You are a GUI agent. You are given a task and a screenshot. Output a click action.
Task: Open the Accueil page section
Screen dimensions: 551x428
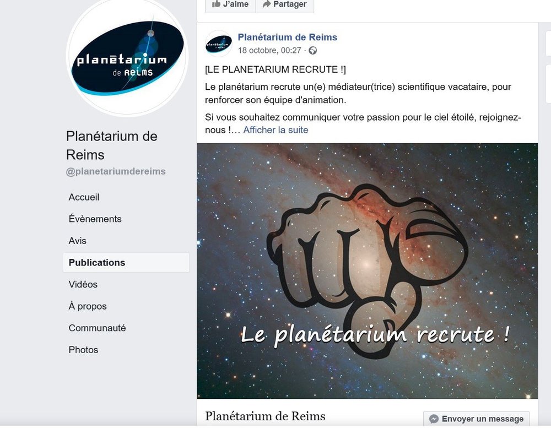84,197
